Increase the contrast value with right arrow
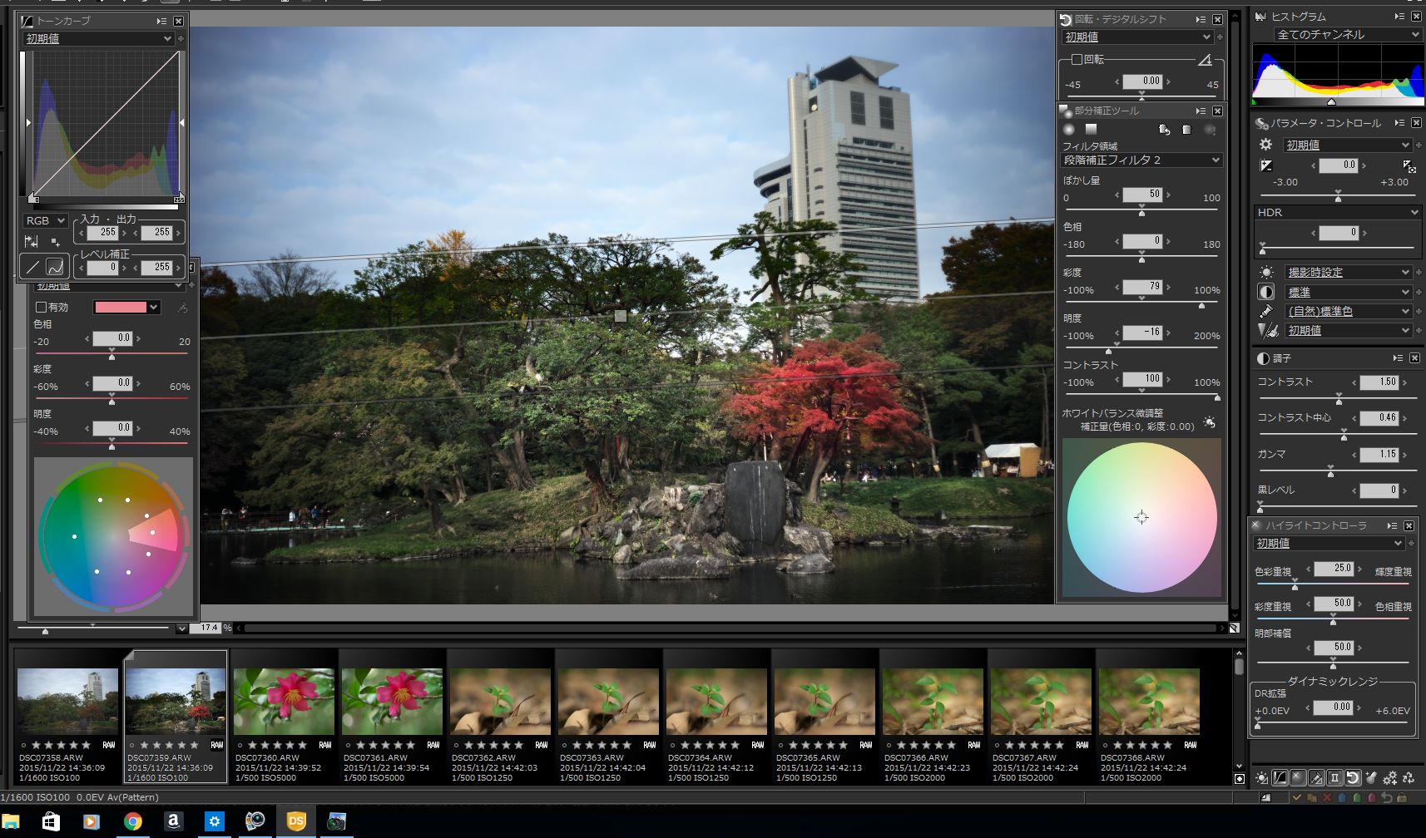 (1405, 382)
